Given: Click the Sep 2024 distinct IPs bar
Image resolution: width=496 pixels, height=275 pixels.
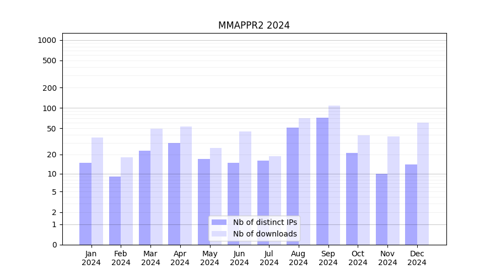Looking at the screenshot, I should coord(322,181).
